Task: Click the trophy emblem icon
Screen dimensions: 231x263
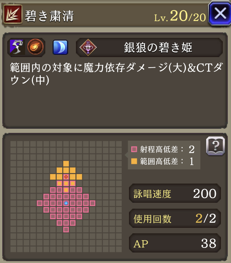Action: tap(88, 47)
